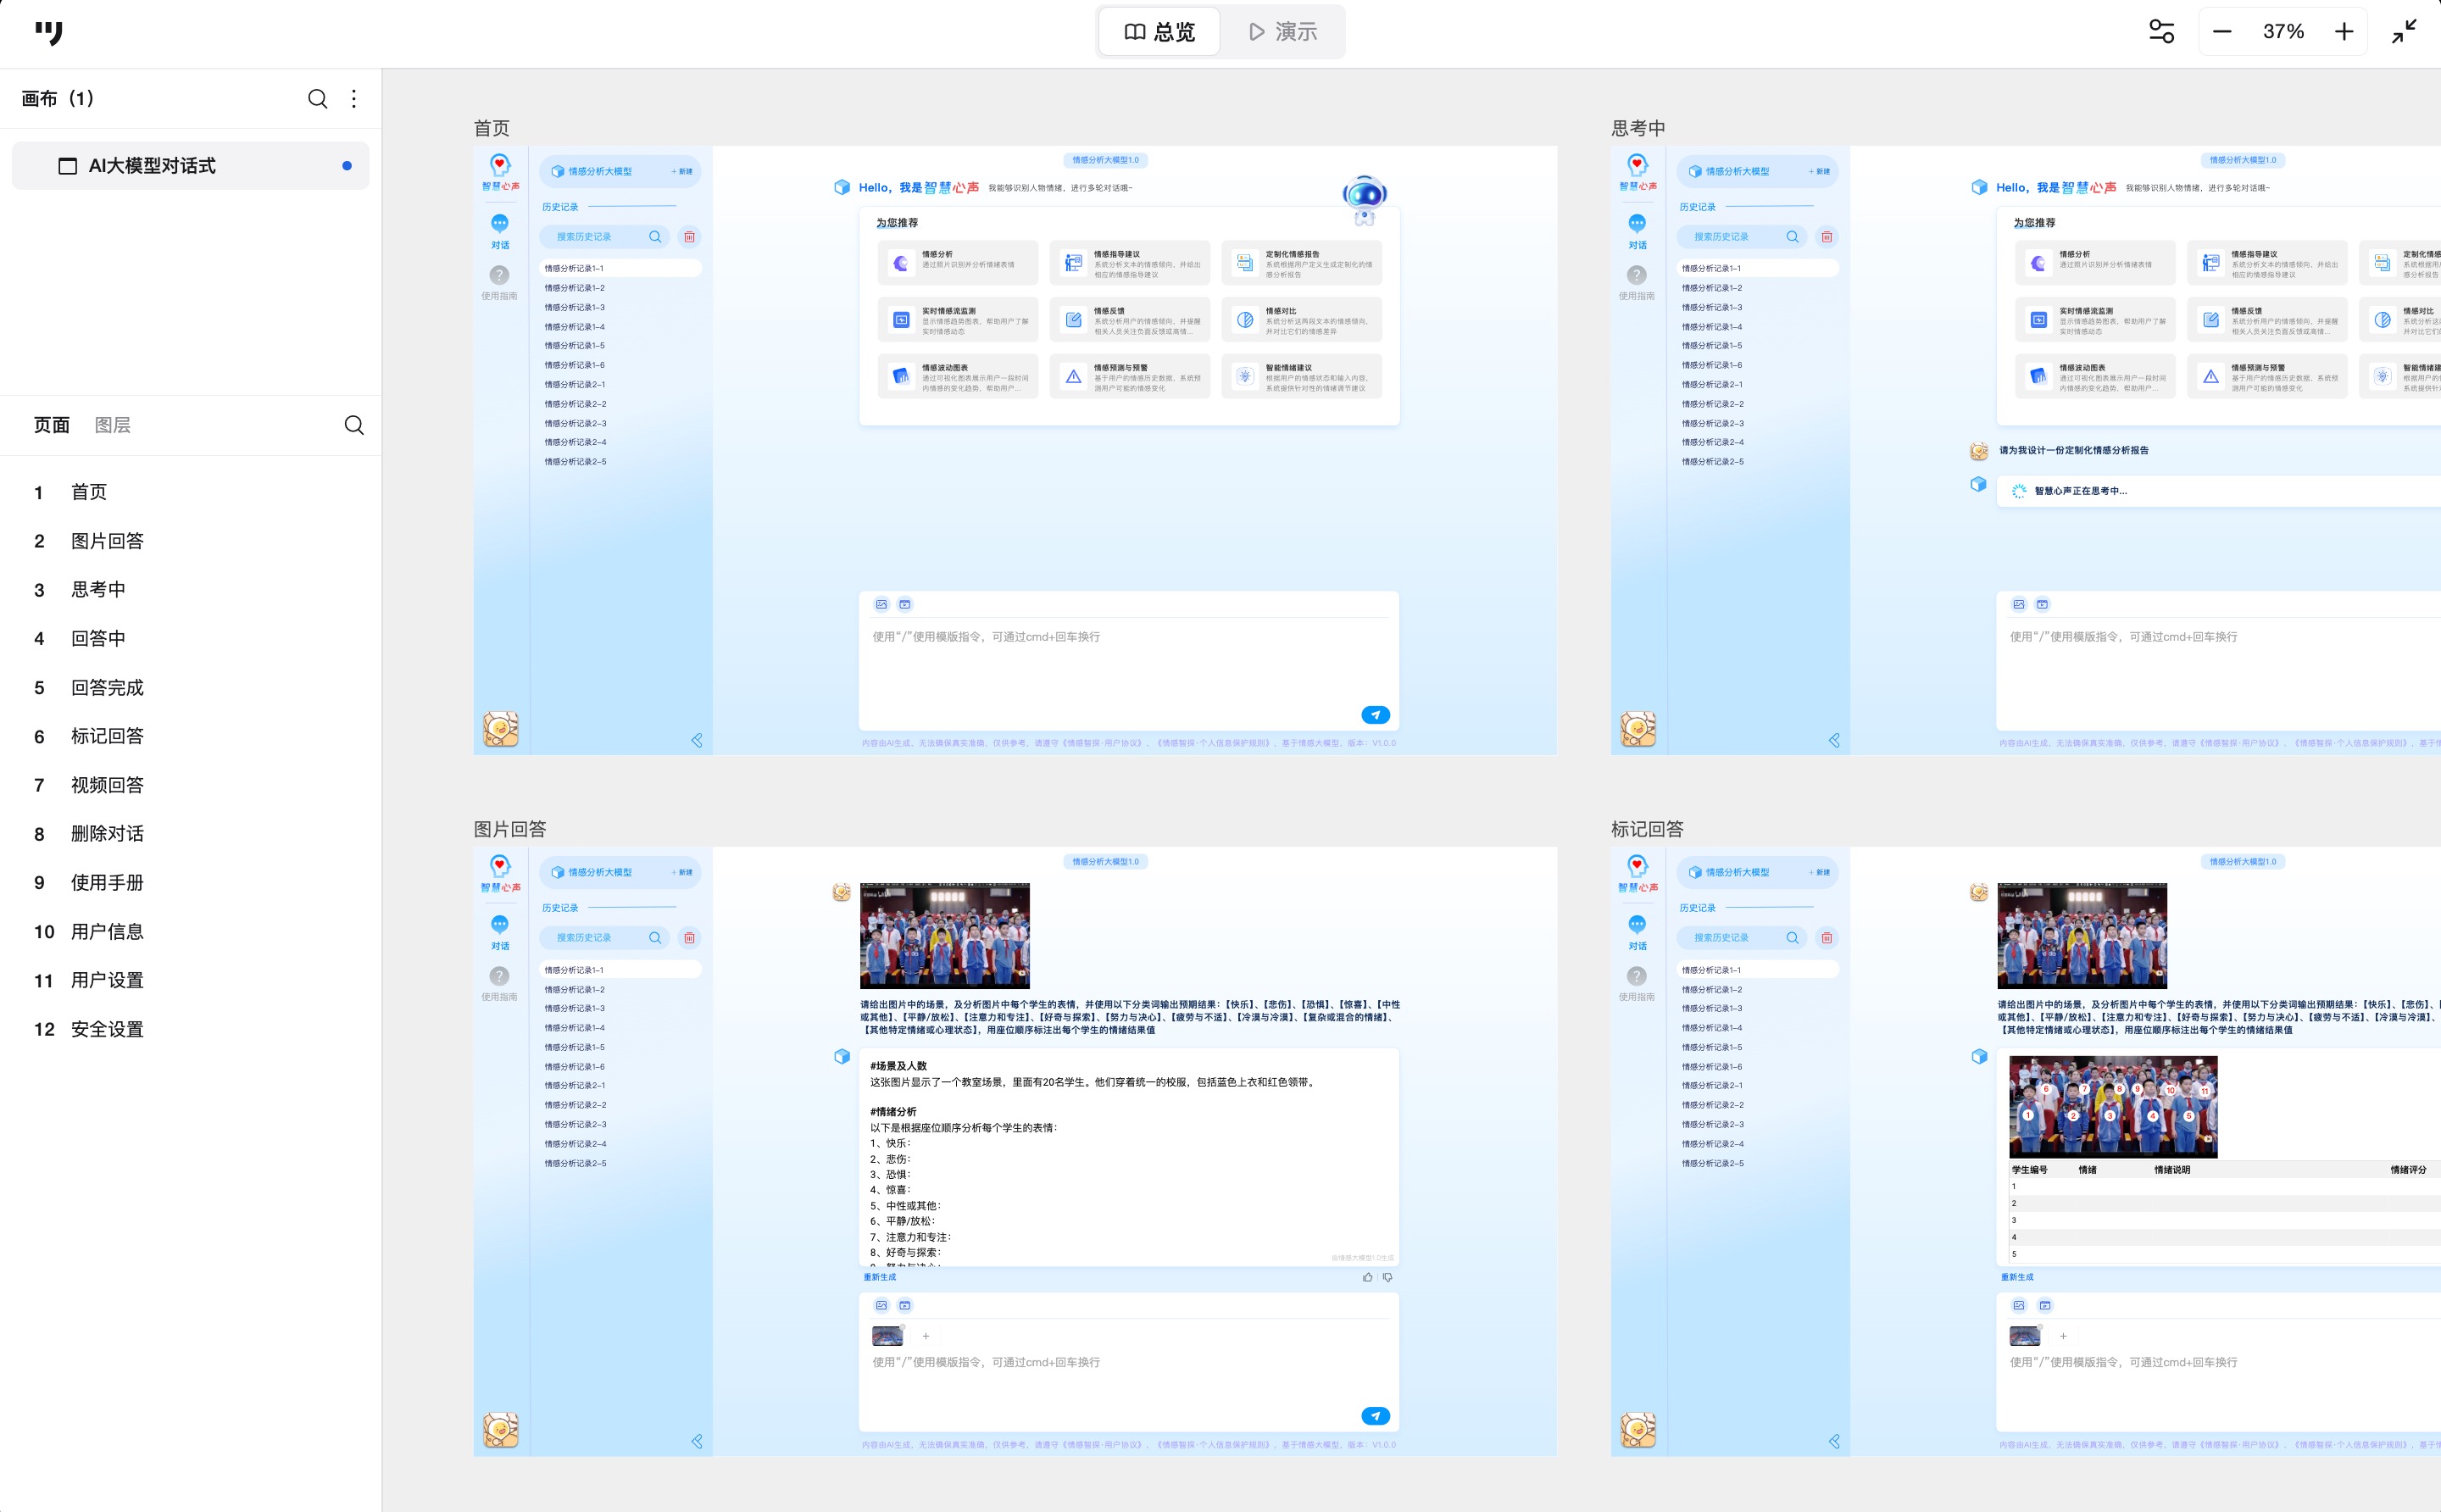This screenshot has width=2441, height=1512.
Task: Select page 视频回答 in the page list
Action: pos(107,785)
